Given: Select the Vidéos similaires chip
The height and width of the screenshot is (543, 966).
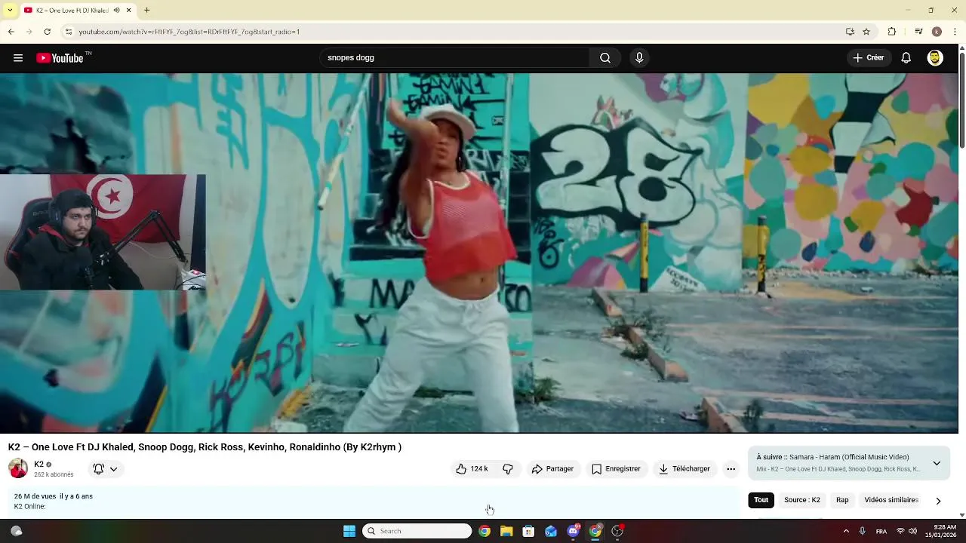Looking at the screenshot, I should [891, 500].
